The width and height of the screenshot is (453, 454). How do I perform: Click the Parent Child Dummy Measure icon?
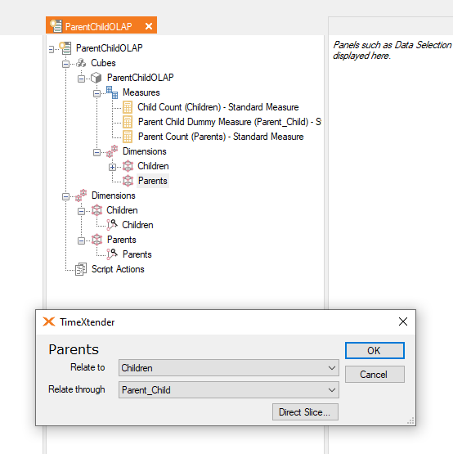click(128, 122)
